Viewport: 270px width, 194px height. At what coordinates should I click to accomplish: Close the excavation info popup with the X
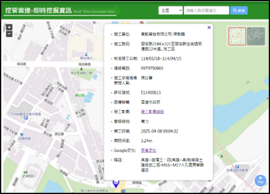[x=209, y=27]
